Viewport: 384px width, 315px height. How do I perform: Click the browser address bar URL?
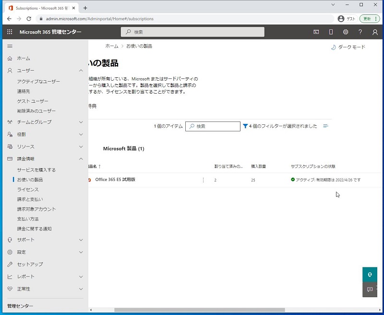100,19
